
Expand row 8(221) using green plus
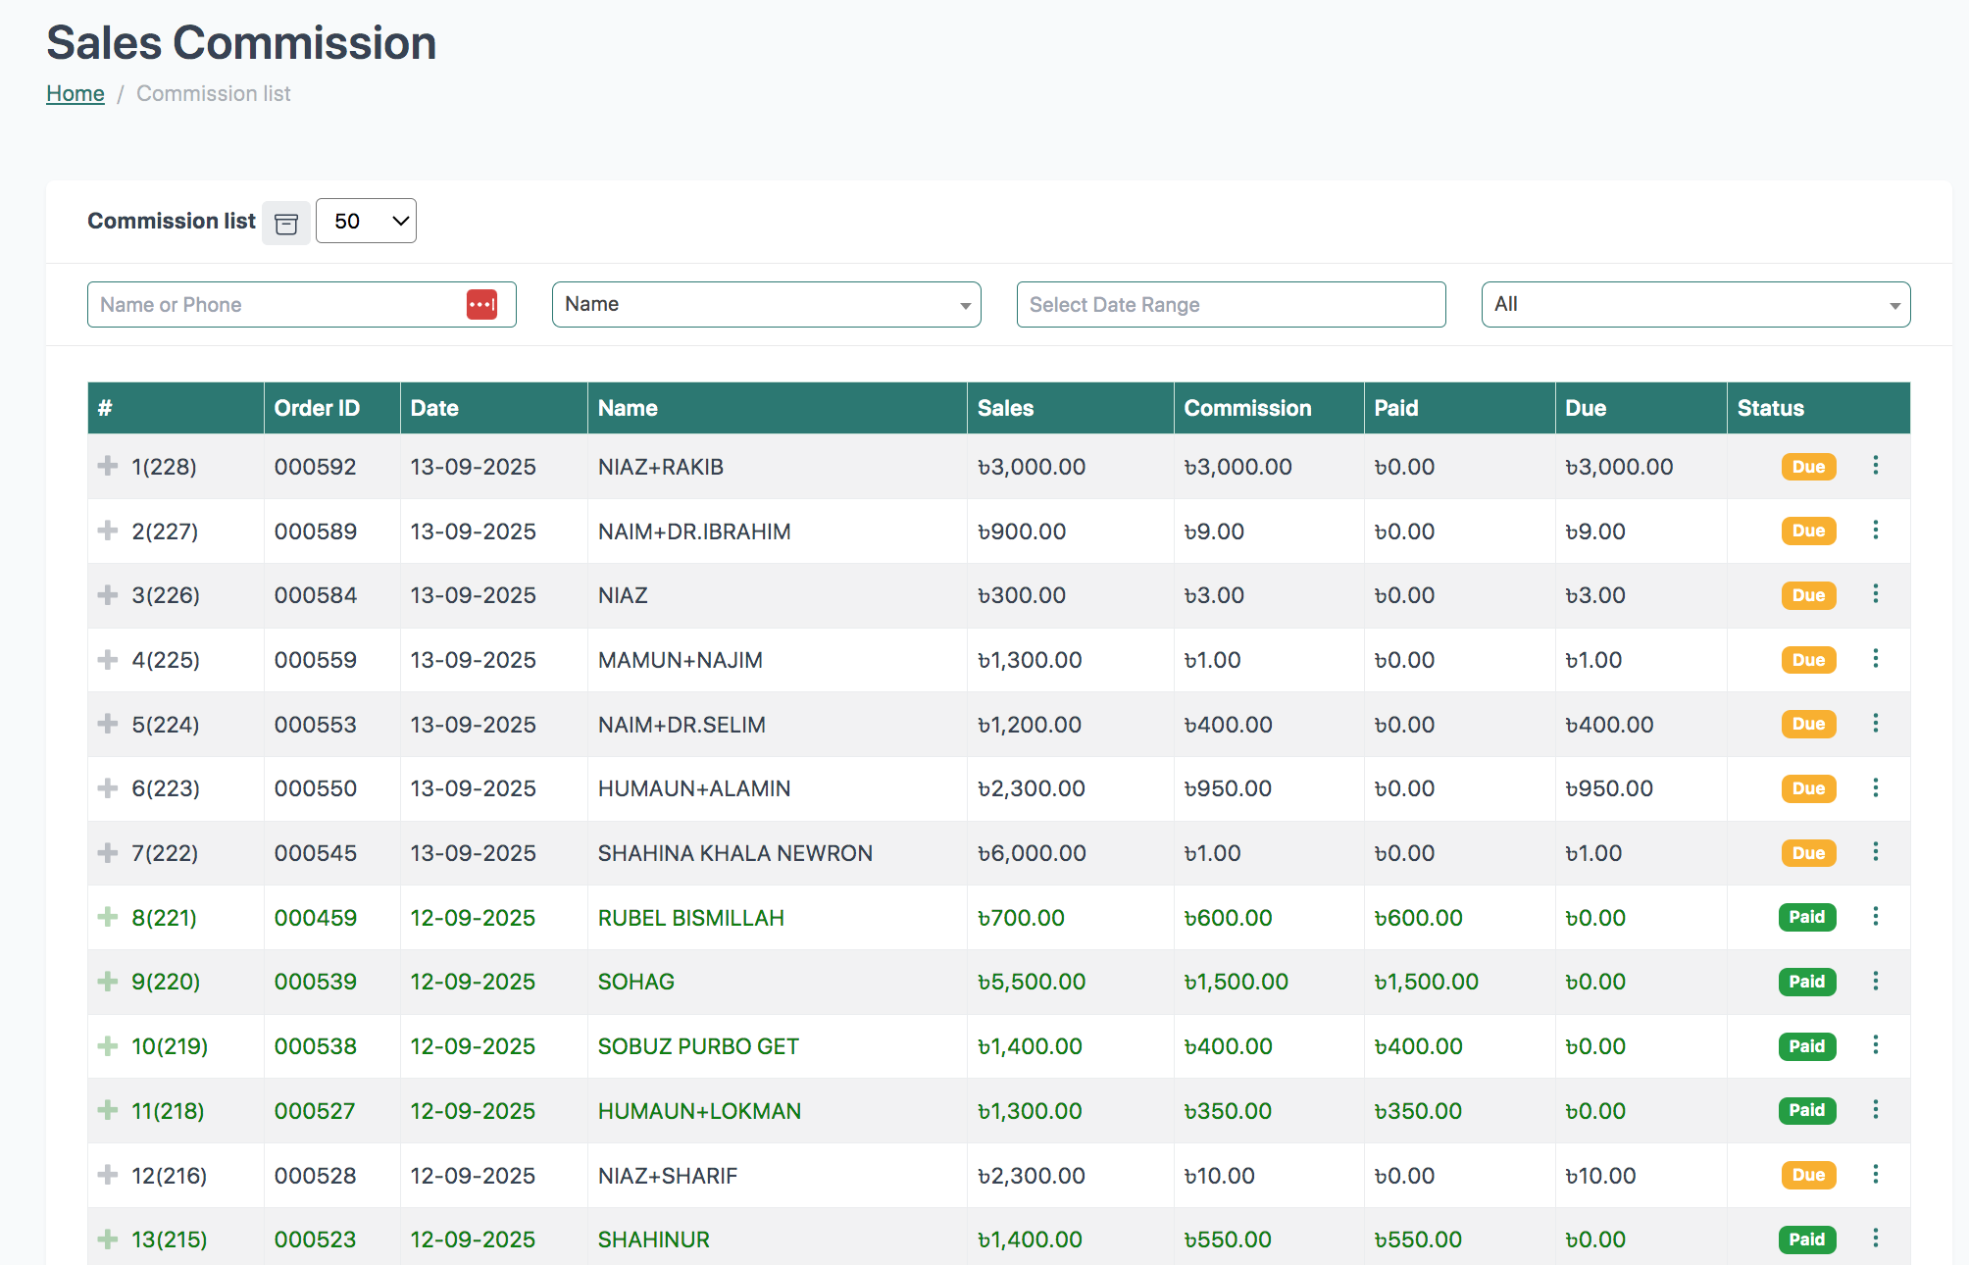coord(108,917)
